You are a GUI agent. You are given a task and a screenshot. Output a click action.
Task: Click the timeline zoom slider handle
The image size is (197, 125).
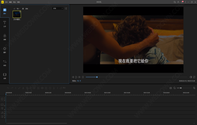point(181,88)
